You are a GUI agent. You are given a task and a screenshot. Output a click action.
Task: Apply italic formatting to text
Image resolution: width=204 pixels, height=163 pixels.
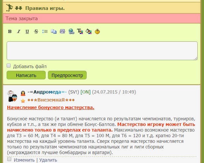(x=19, y=32)
